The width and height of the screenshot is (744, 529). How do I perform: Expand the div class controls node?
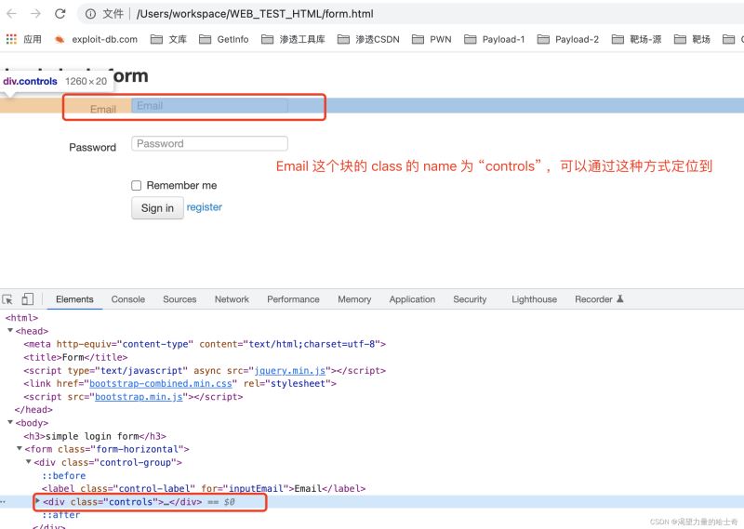(x=38, y=501)
